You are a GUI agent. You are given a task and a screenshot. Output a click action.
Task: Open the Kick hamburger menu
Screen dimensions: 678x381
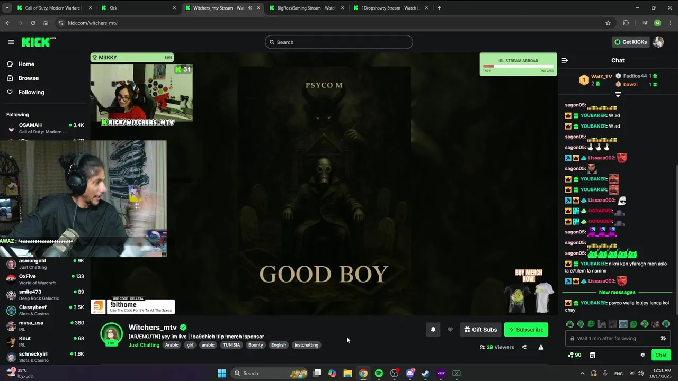(11, 42)
